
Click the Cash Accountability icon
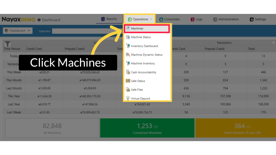(128, 72)
